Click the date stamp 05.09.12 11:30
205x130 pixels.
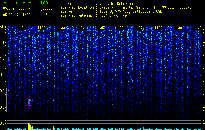tap(17, 15)
